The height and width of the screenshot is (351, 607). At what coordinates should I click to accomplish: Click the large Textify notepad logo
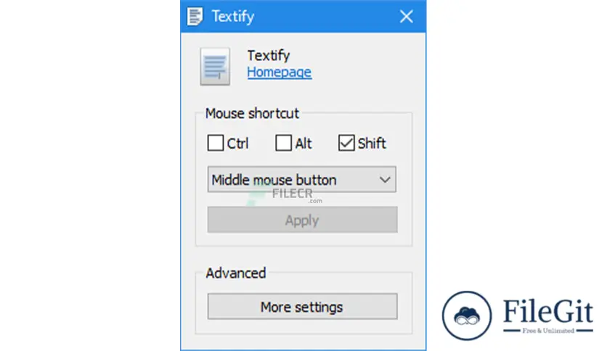tap(215, 67)
